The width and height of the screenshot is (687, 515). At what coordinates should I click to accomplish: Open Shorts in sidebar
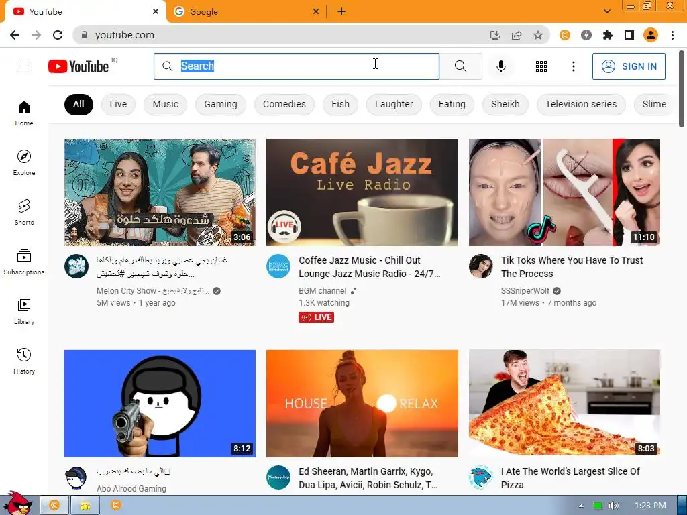tap(24, 212)
